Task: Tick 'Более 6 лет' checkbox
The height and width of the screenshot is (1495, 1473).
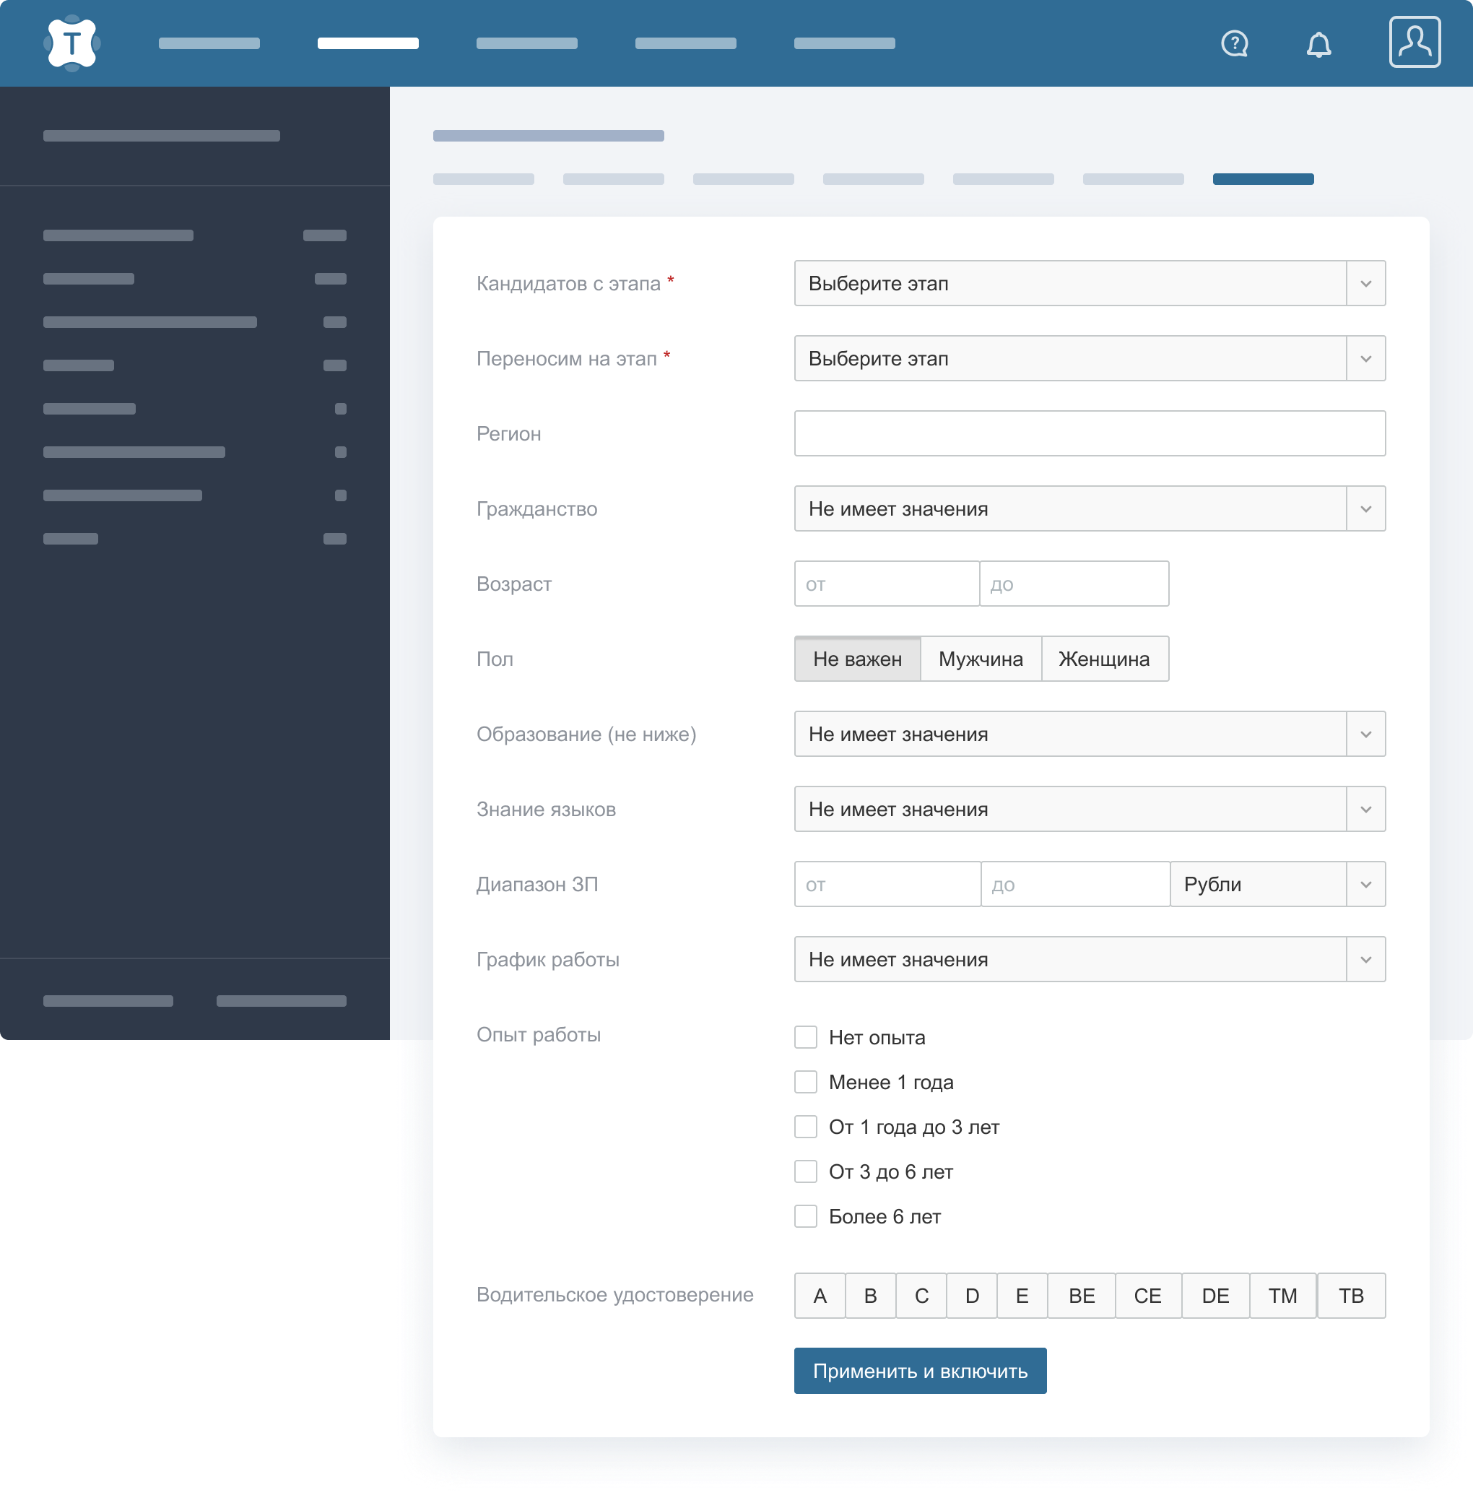Action: [x=805, y=1216]
